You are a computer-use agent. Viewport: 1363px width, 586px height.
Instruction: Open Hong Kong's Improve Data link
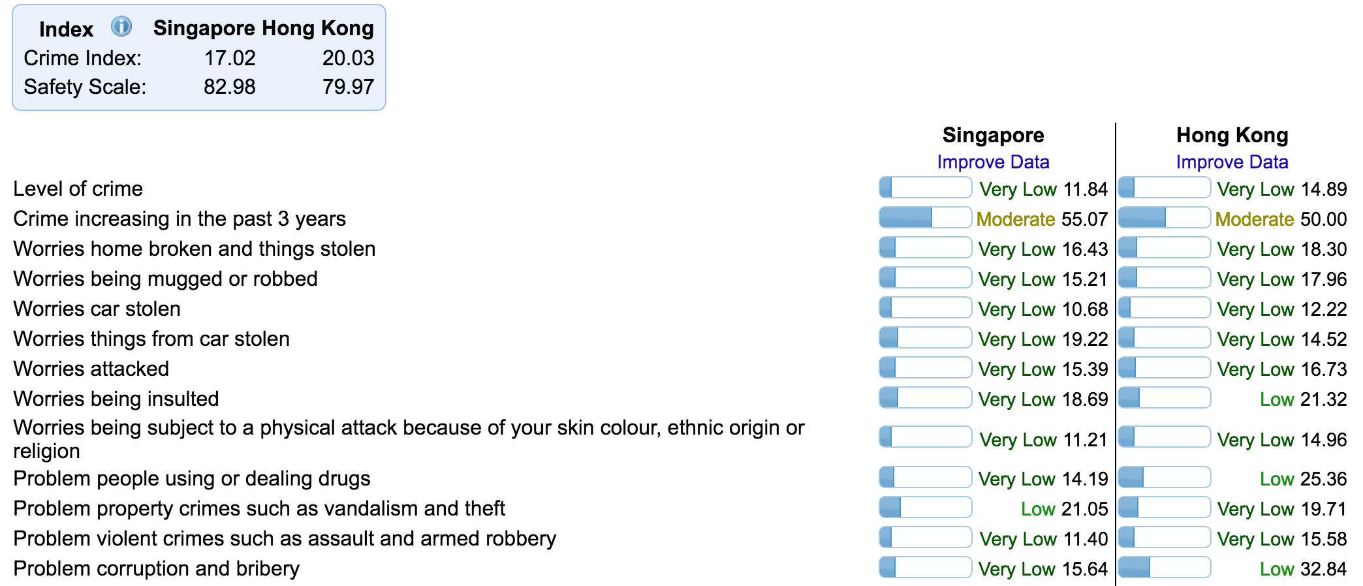tap(1232, 162)
